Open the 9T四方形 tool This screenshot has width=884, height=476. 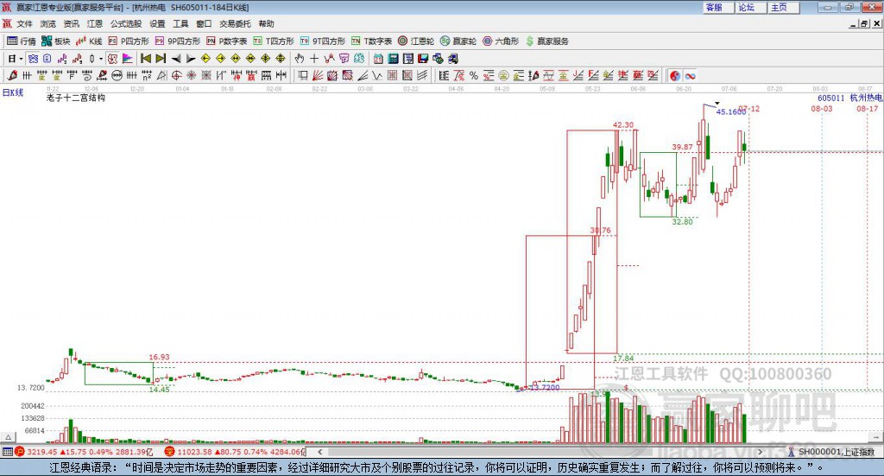tap(322, 41)
